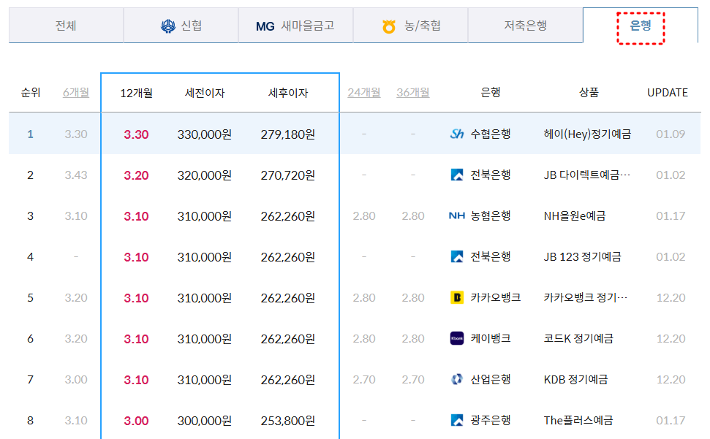Click the MG logo in tab
Viewport: 710px width, 439px height.
coord(265,27)
